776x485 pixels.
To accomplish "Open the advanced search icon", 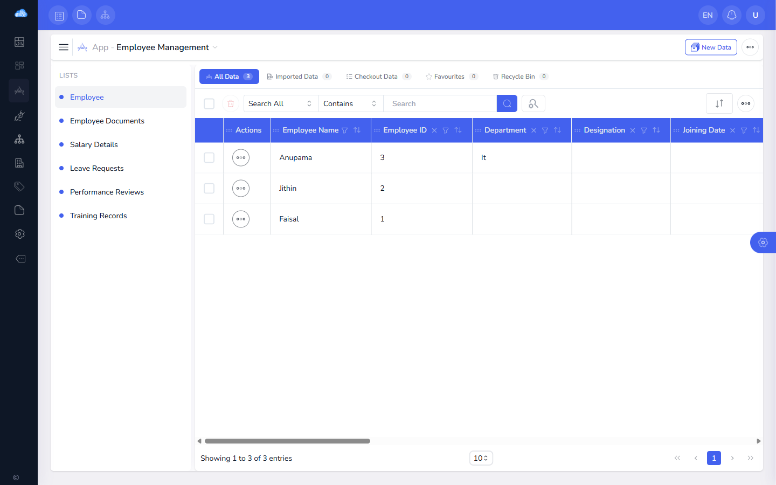I will tap(533, 103).
